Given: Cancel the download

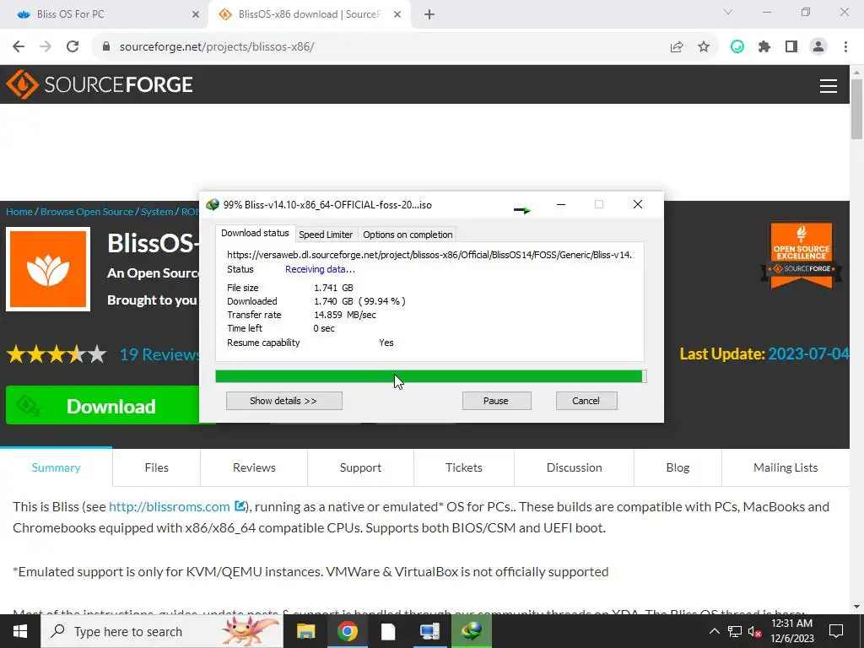Looking at the screenshot, I should coord(586,401).
